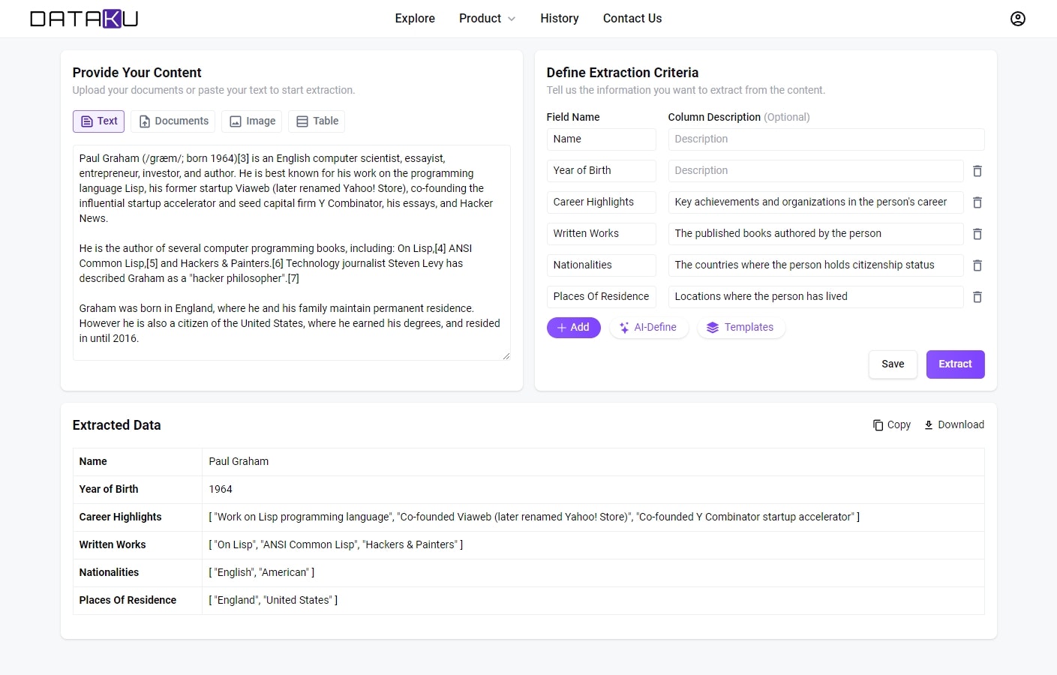Switch to the Documents upload tab

(173, 121)
